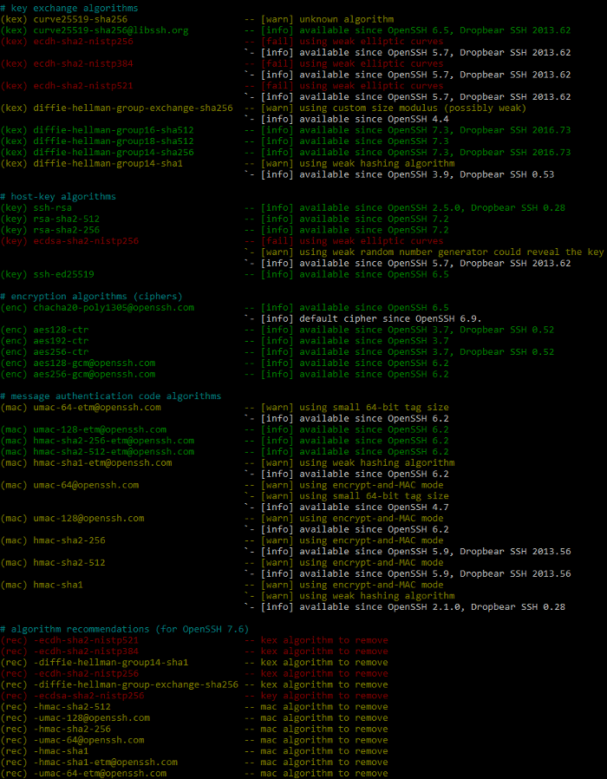The image size is (607, 779).
Task: Click the text 'diffie-hellman-group16-sha512'
Action: (x=114, y=130)
